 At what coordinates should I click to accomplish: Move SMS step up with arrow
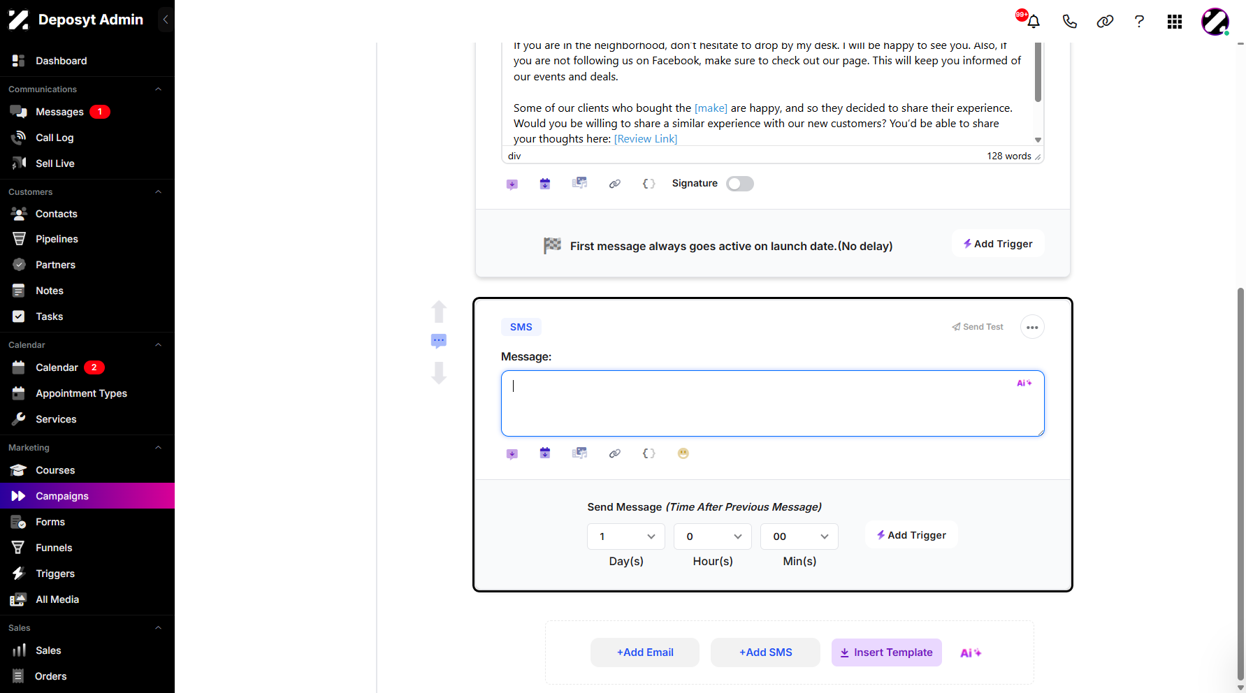(439, 312)
